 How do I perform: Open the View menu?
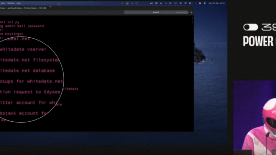pyautogui.click(x=2, y=3)
